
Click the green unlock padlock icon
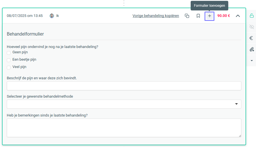click(252, 16)
